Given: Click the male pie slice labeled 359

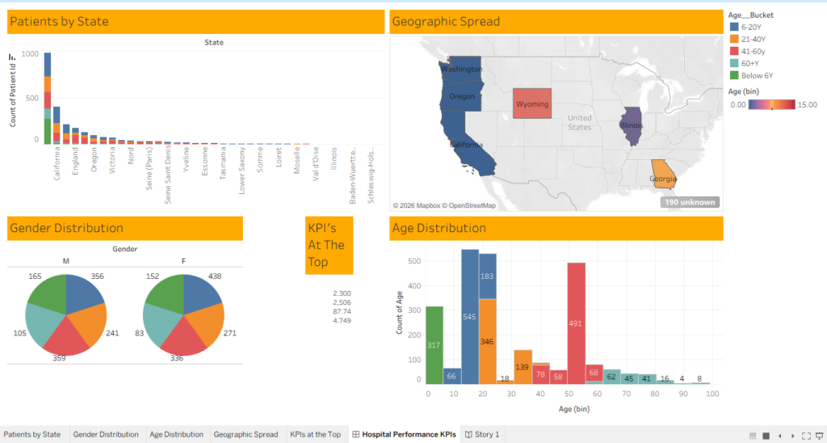Looking at the screenshot, I should 67,339.
